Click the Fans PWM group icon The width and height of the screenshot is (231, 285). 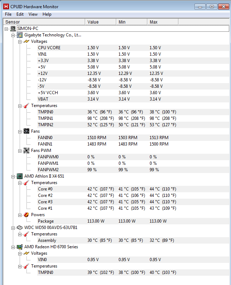tap(26, 151)
